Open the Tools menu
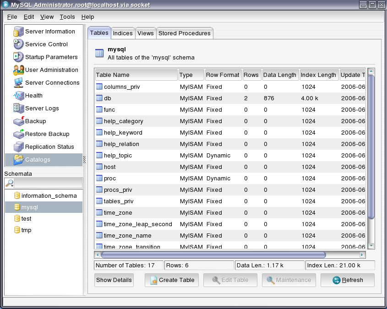The height and width of the screenshot is (309, 387). [67, 17]
